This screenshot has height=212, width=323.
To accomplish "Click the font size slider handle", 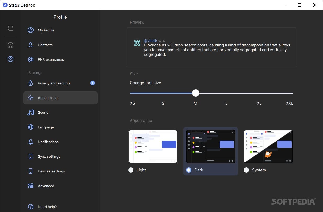I will [x=196, y=93].
